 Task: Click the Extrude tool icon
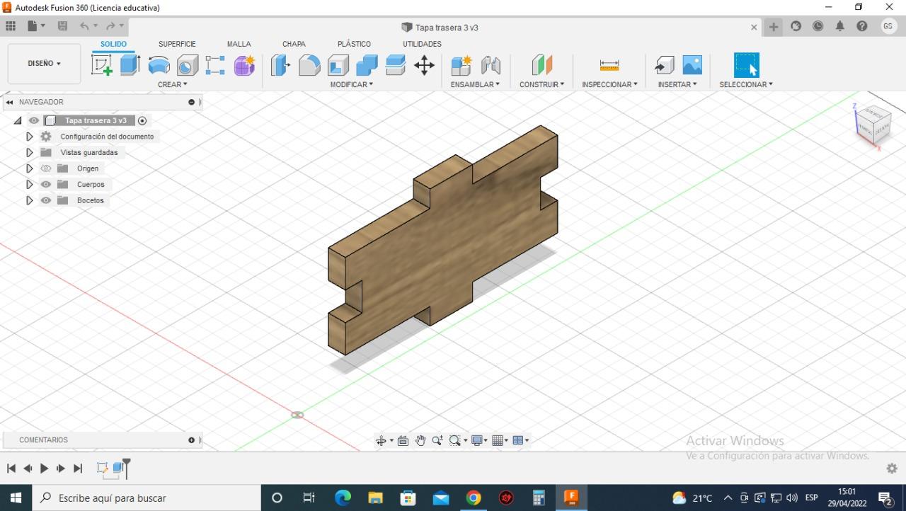130,65
